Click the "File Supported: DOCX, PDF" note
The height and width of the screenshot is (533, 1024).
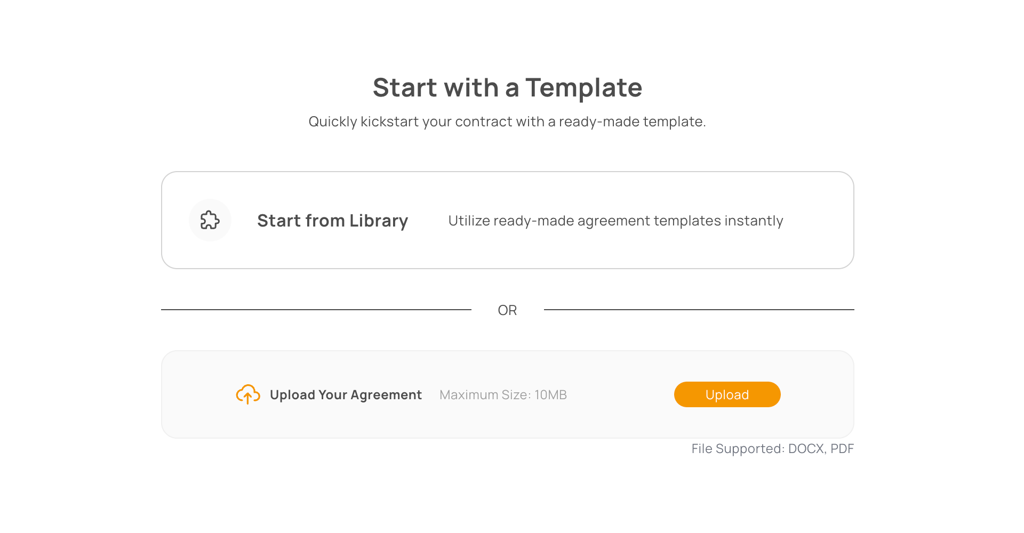click(x=772, y=449)
